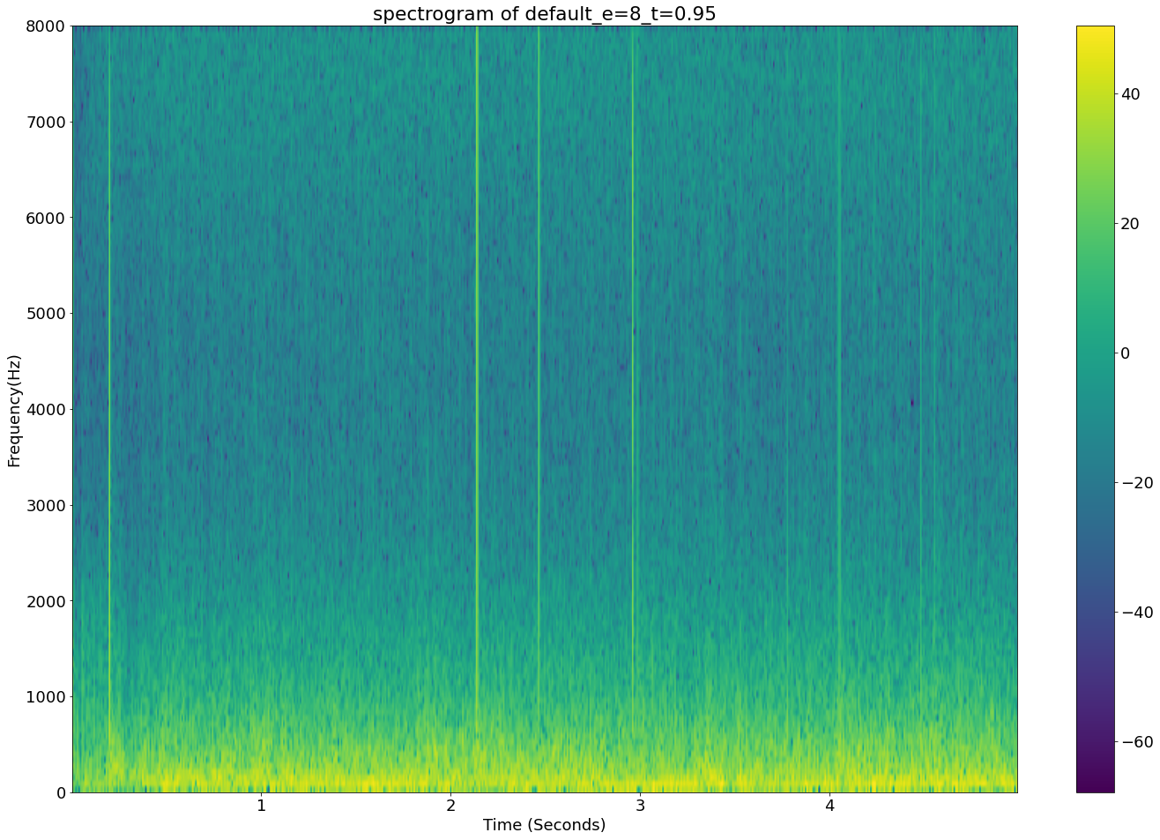This screenshot has width=1160, height=840.
Task: Click the 'Time (Seconds)' x-axis label
Action: (544, 825)
